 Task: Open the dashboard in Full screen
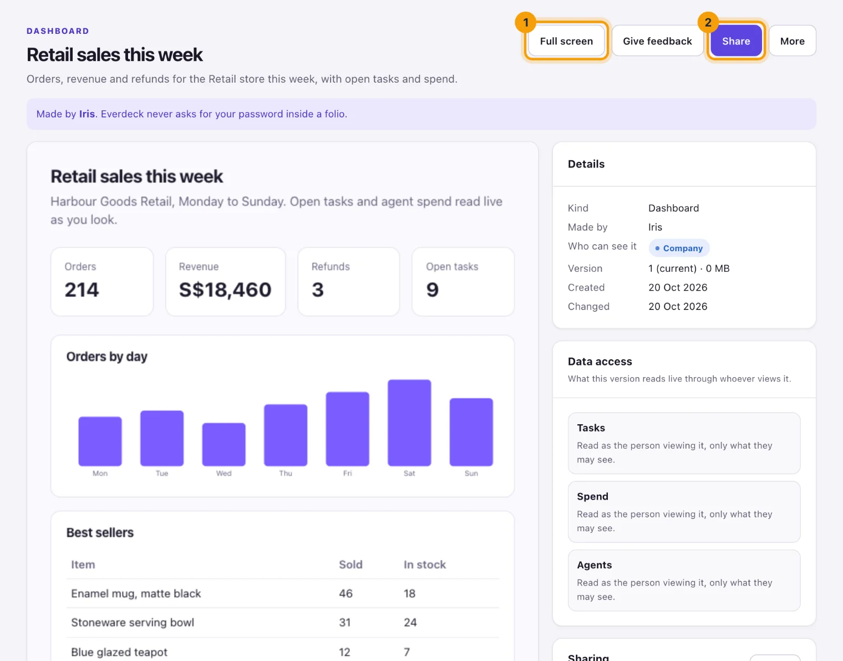tap(566, 41)
